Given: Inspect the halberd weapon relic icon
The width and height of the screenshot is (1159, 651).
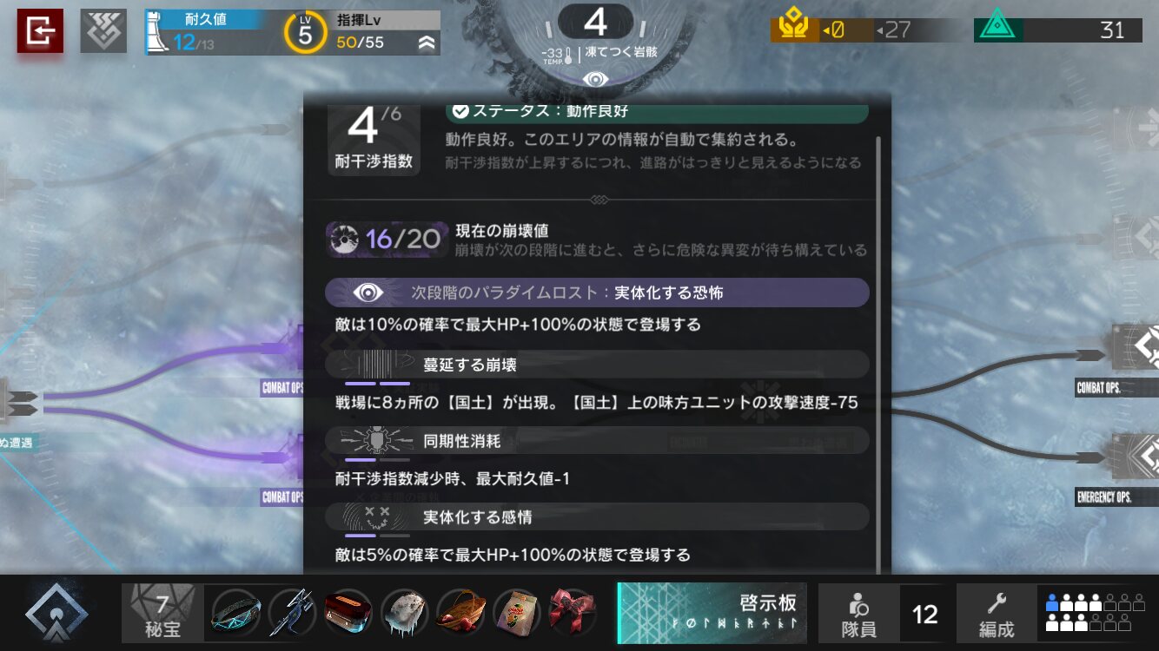Looking at the screenshot, I should tap(291, 613).
